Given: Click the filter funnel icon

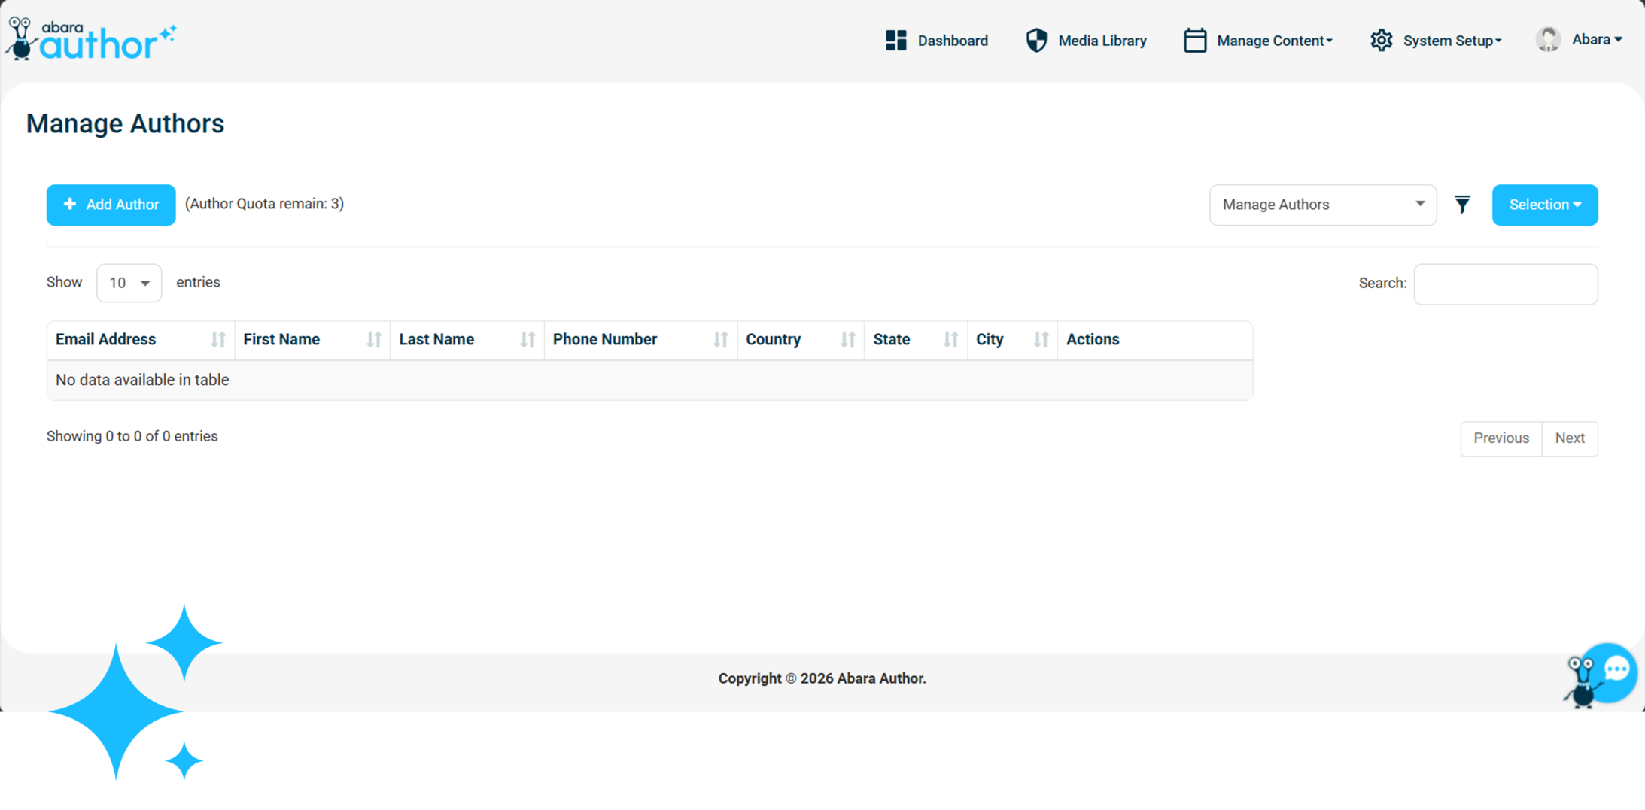Looking at the screenshot, I should 1461,205.
